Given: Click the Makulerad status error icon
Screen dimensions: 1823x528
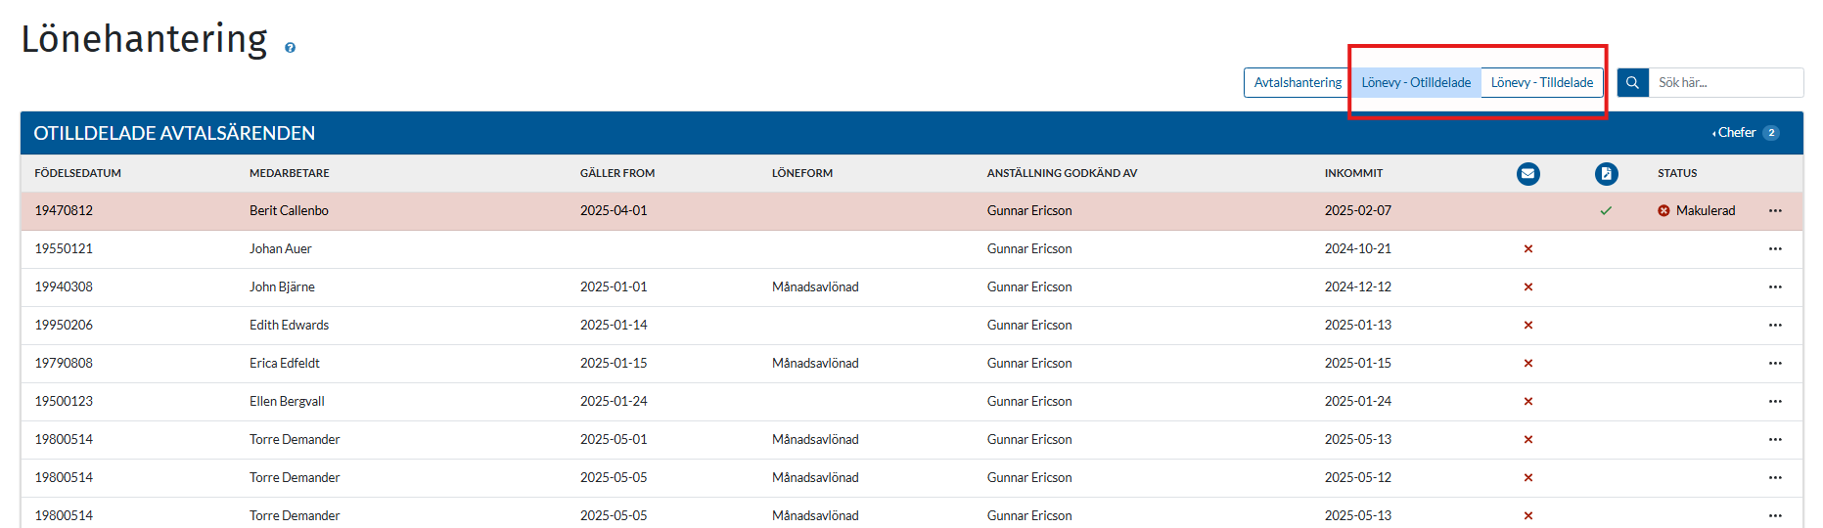Looking at the screenshot, I should (1663, 211).
